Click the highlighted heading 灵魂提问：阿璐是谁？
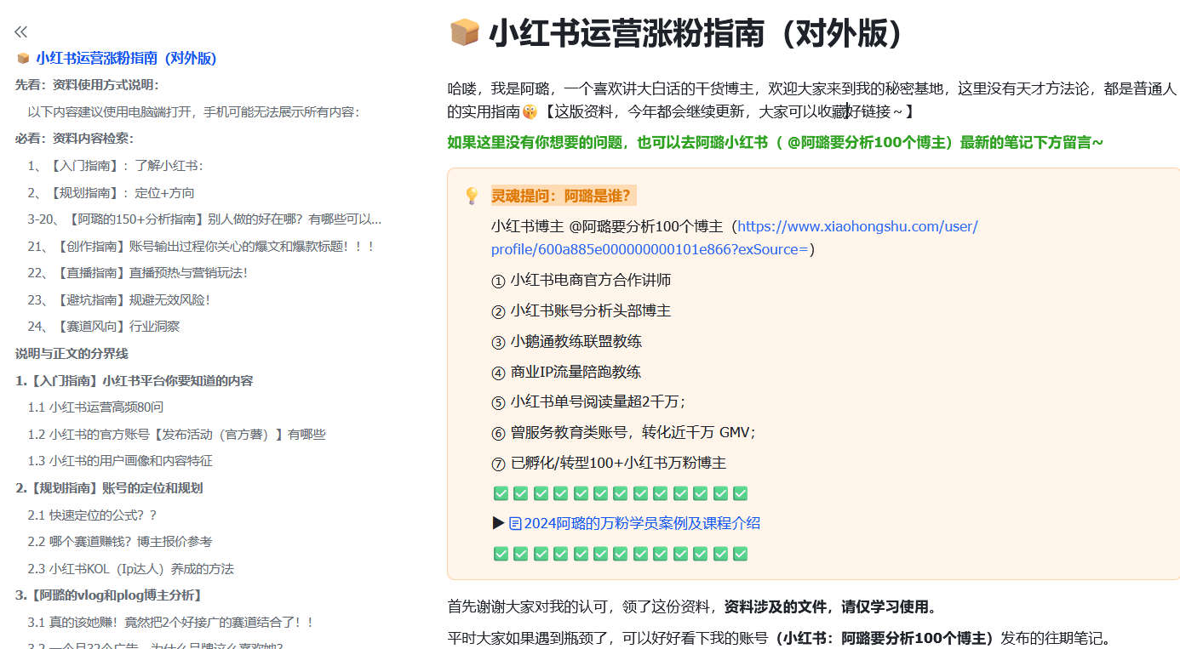This screenshot has height=649, width=1180. tap(564, 196)
